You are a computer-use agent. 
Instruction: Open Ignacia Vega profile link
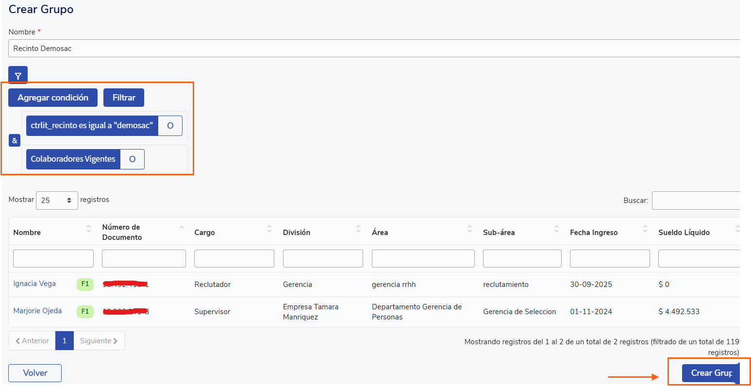click(x=34, y=284)
